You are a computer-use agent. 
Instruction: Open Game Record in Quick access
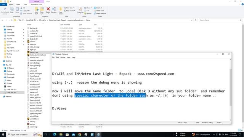[11, 42]
